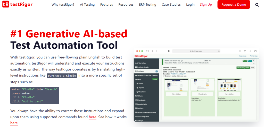Open the ERP Testing menu
Image resolution: width=264 pixels, height=127 pixels.
[148, 5]
